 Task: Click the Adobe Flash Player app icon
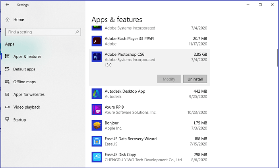(97, 41)
